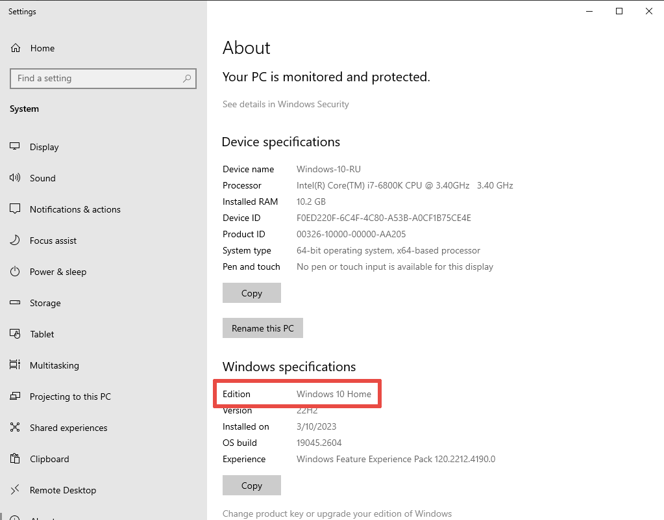Open Shared experiences
The height and width of the screenshot is (520, 664).
pos(69,428)
